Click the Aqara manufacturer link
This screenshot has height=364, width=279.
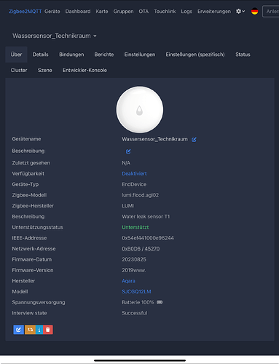[128, 281]
